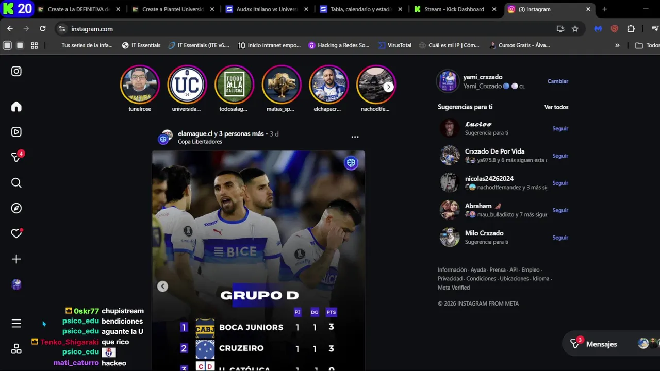
Task: Open yami_crxzado profile in right panel
Action: pos(482,77)
